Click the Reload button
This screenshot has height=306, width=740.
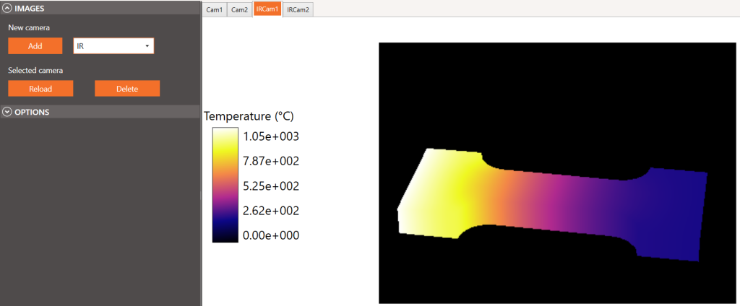[40, 88]
